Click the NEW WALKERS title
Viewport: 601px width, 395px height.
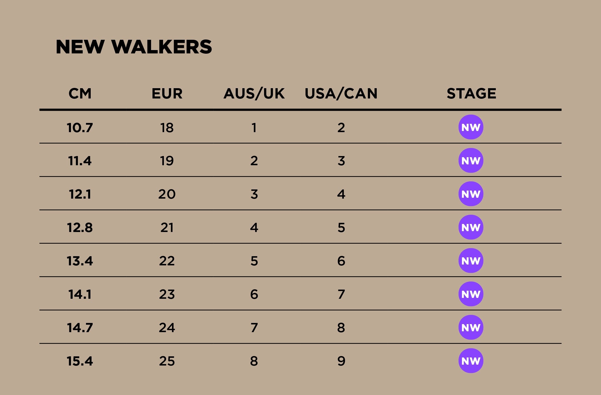[134, 47]
